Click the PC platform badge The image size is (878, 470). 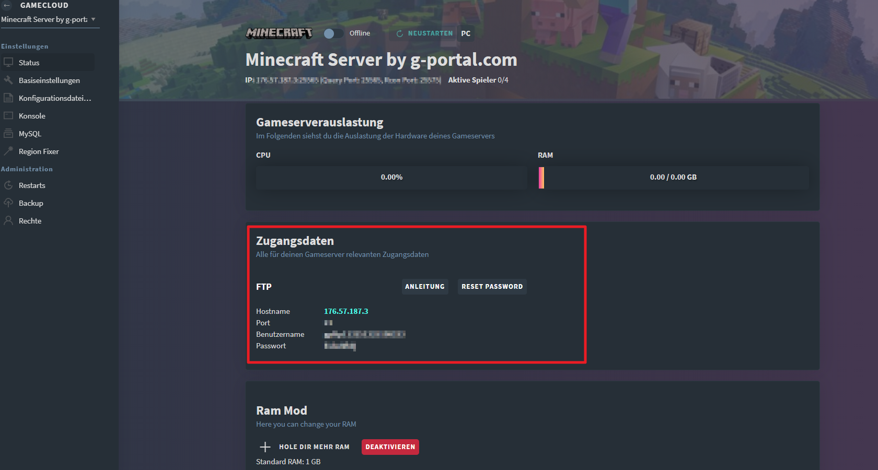pyautogui.click(x=466, y=33)
